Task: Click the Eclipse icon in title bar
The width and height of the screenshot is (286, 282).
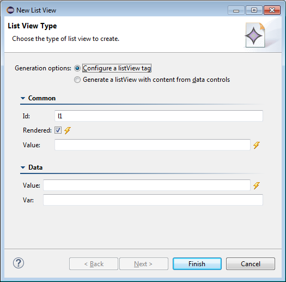Action: coord(10,10)
